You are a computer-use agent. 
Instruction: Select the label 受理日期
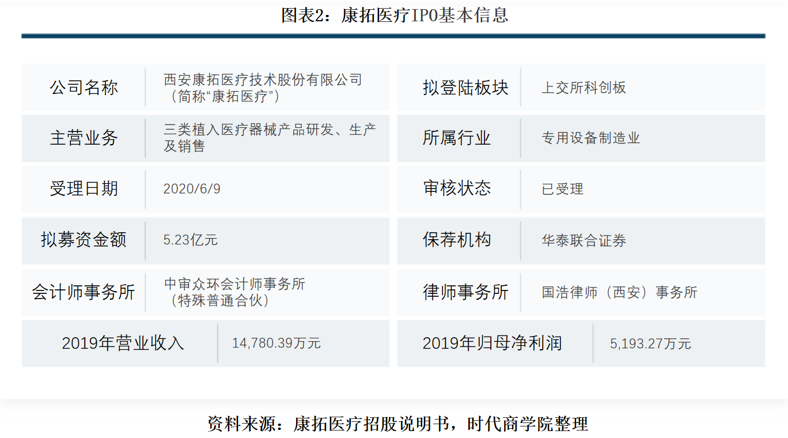coord(84,188)
